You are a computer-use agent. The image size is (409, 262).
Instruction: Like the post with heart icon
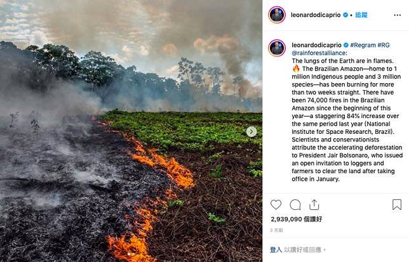(x=276, y=205)
